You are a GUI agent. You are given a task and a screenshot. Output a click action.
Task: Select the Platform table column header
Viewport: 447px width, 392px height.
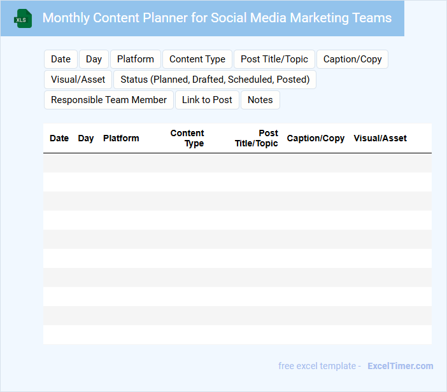point(121,138)
